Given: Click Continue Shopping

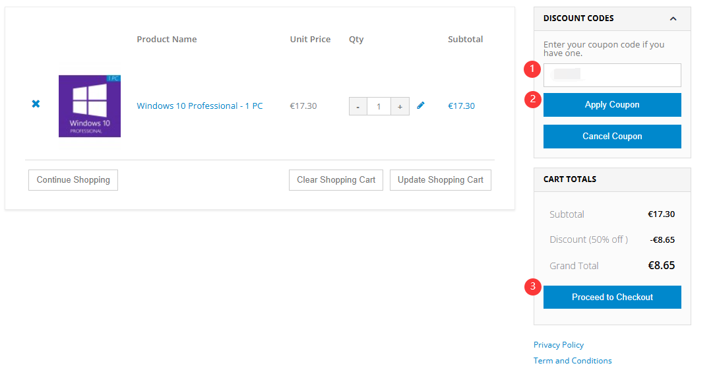Looking at the screenshot, I should point(73,180).
